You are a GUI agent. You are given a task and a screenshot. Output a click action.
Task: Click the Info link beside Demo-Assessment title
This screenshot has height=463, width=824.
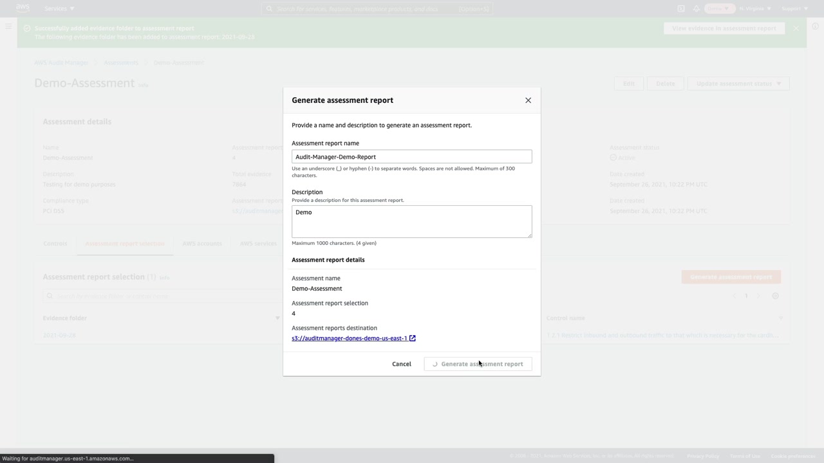(x=144, y=85)
